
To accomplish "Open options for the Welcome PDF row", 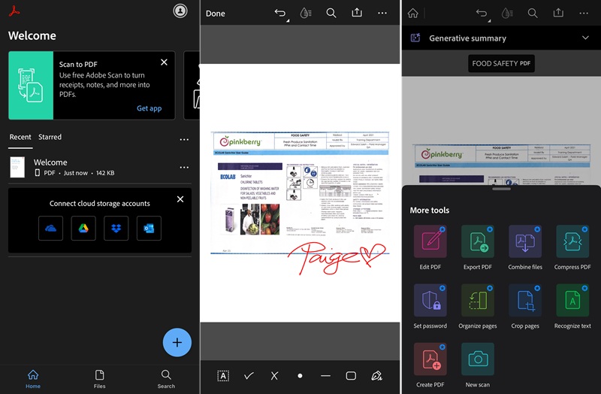I will (184, 167).
